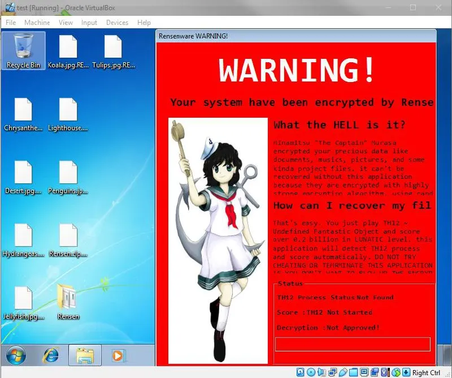
Task: Click the VirtualBox display status icon
Action: pyautogui.click(x=364, y=372)
